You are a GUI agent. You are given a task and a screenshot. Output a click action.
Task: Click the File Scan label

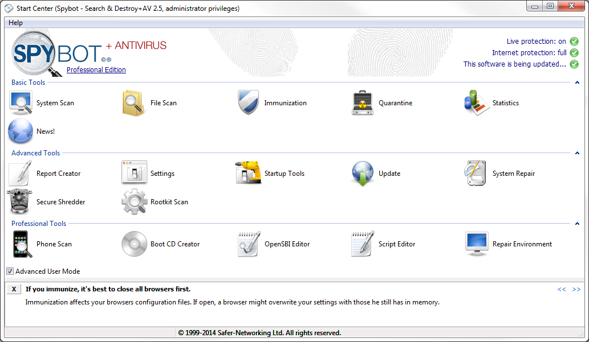[164, 103]
